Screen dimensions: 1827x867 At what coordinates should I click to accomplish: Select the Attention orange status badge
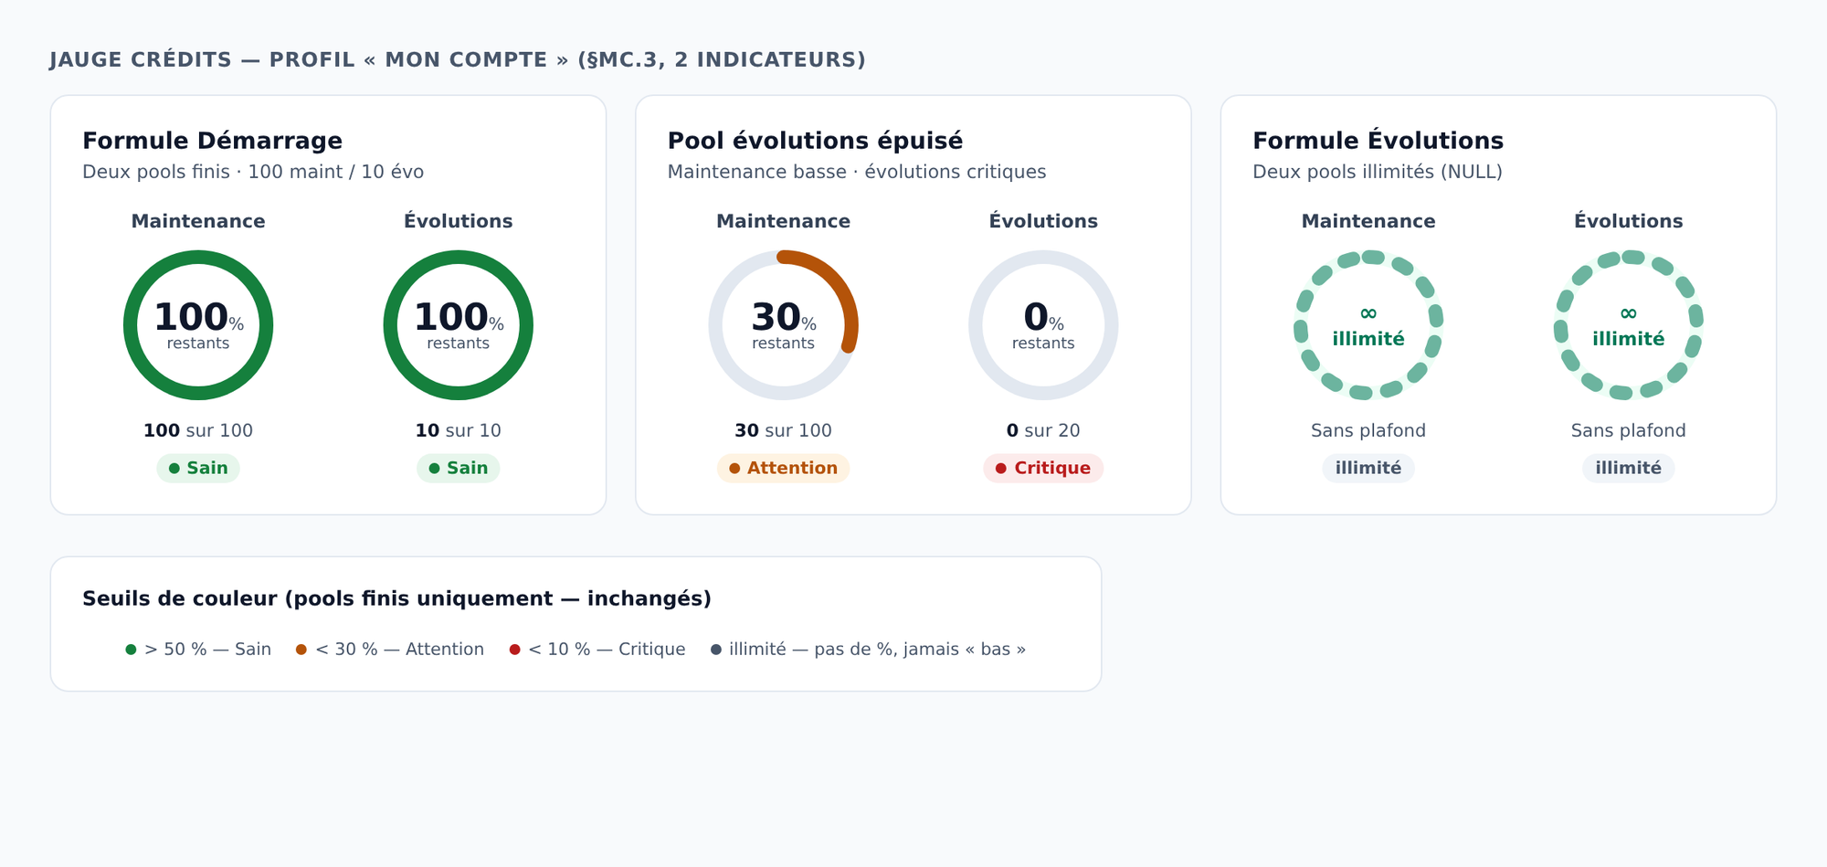783,468
